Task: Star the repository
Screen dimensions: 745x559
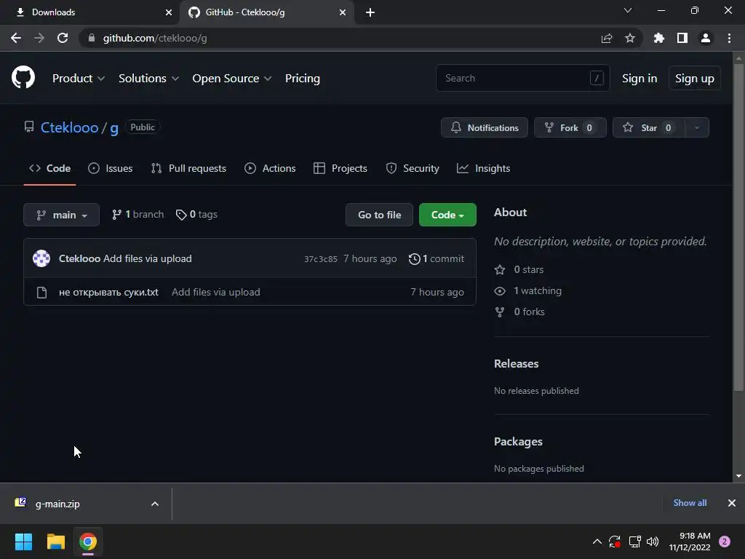Action: (648, 127)
